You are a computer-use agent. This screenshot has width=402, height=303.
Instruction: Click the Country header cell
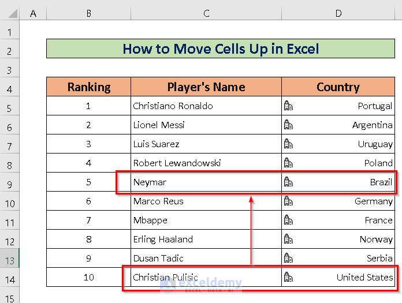[x=338, y=87]
